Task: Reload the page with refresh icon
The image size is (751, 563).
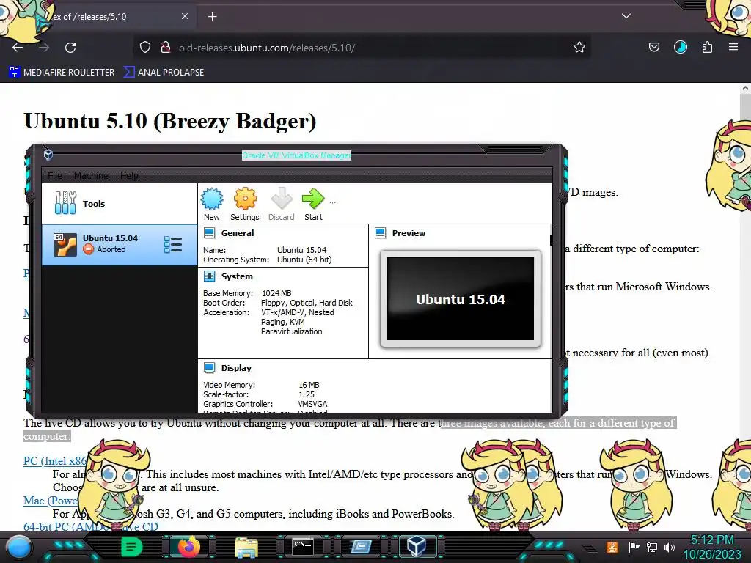Action: 70,48
